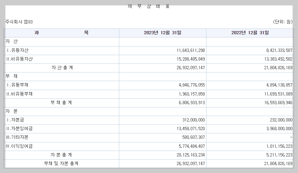Select the 자 본 section row label
The width and height of the screenshot is (298, 173).
(12, 111)
